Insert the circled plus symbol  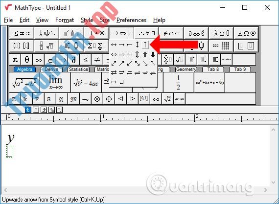click(x=109, y=99)
